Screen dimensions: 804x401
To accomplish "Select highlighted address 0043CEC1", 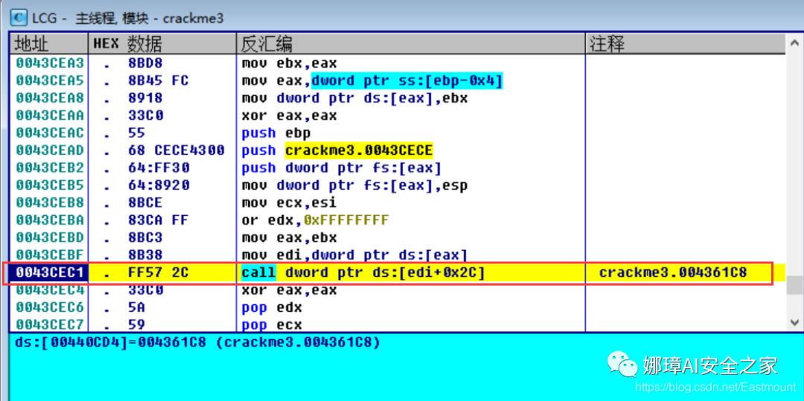I will (49, 273).
